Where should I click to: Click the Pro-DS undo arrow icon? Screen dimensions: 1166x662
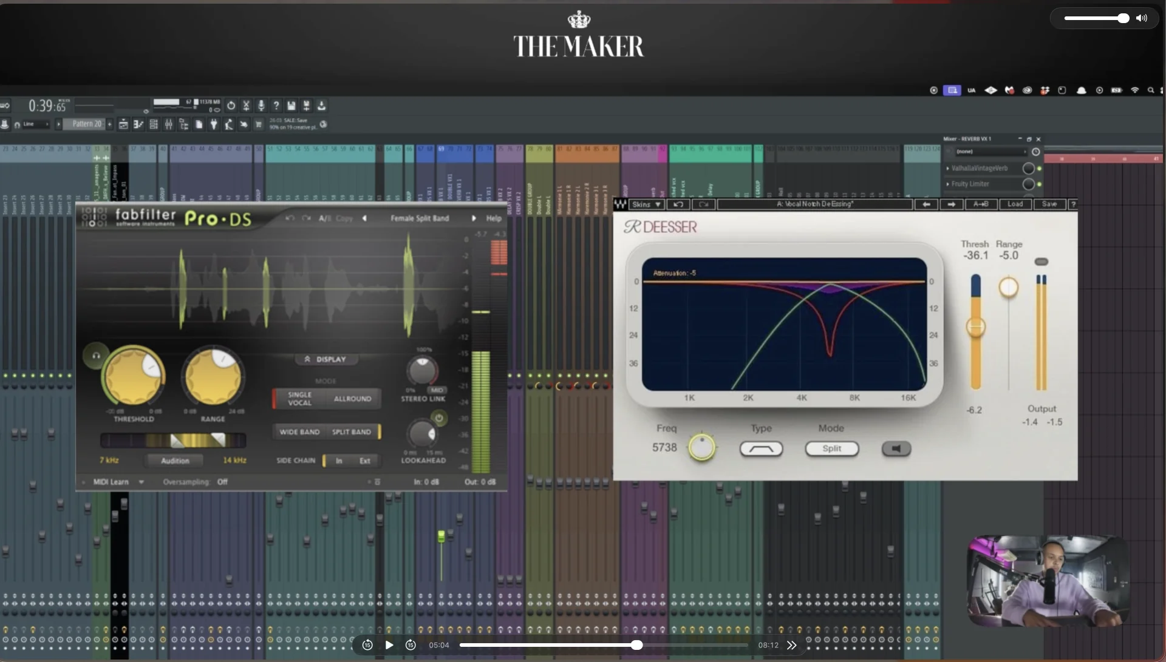coord(290,218)
